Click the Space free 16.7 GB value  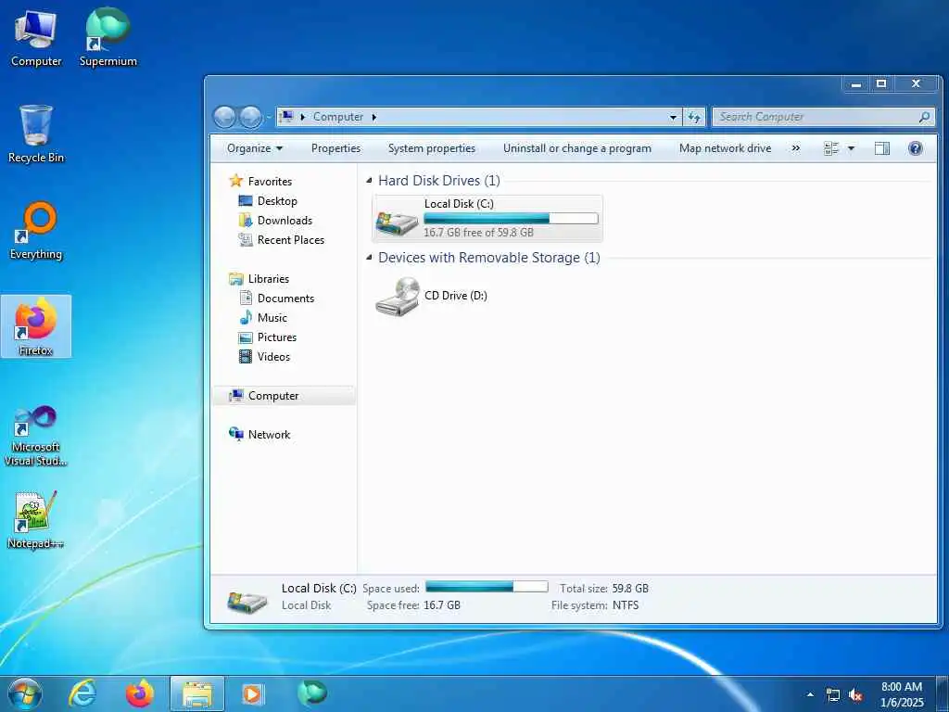pos(441,604)
